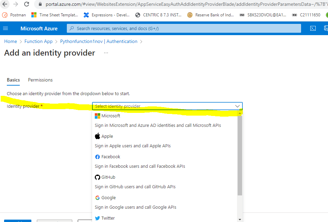Open the Azure Cloud Shell terminal
Viewport: 328px width, 222px height.
coord(313,28)
